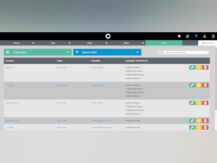This screenshot has width=217, height=163.
Task: Click the Search Work button label
Action: pos(89,53)
